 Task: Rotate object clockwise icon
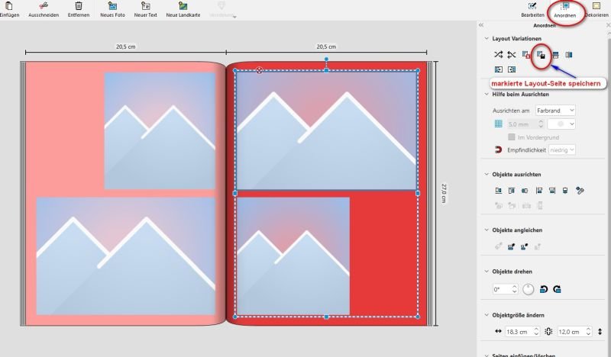tap(558, 289)
